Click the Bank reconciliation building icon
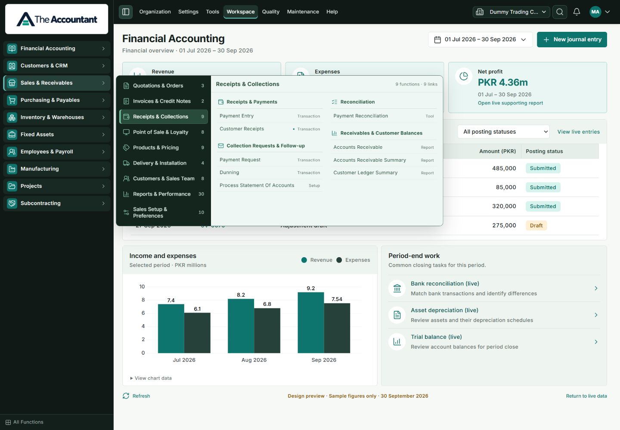The image size is (620, 430). [x=397, y=289]
